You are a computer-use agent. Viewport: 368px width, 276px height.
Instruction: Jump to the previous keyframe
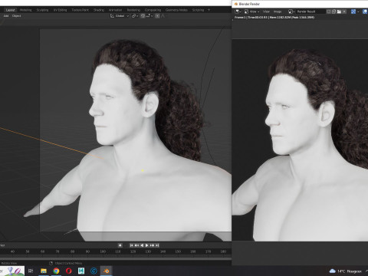(136, 245)
